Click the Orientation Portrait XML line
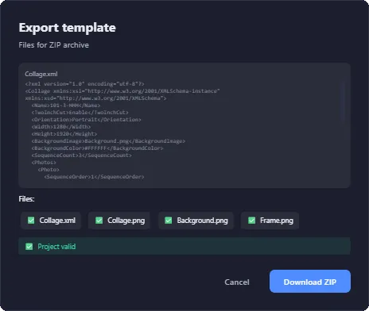This screenshot has height=311, width=369. (x=86, y=120)
